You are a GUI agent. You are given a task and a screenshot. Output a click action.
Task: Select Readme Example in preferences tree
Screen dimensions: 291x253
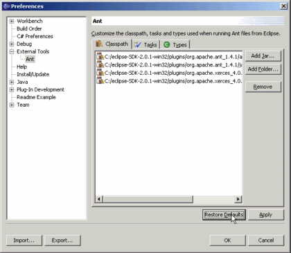click(36, 97)
